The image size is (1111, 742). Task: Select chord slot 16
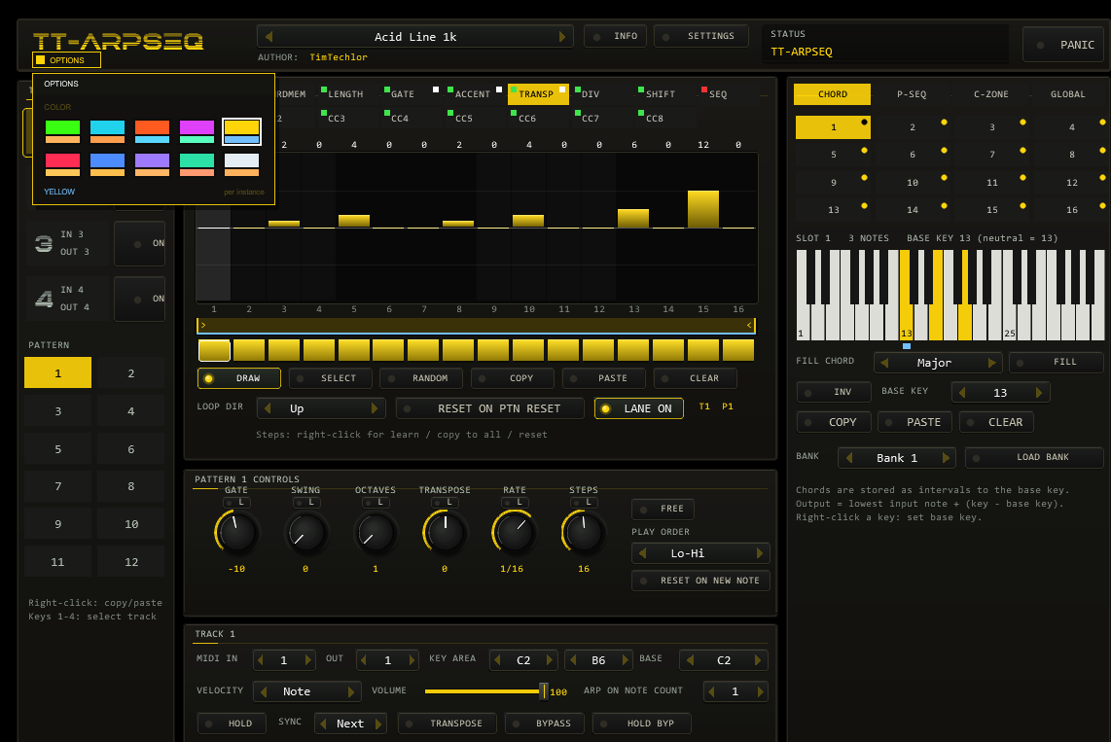(x=1072, y=210)
